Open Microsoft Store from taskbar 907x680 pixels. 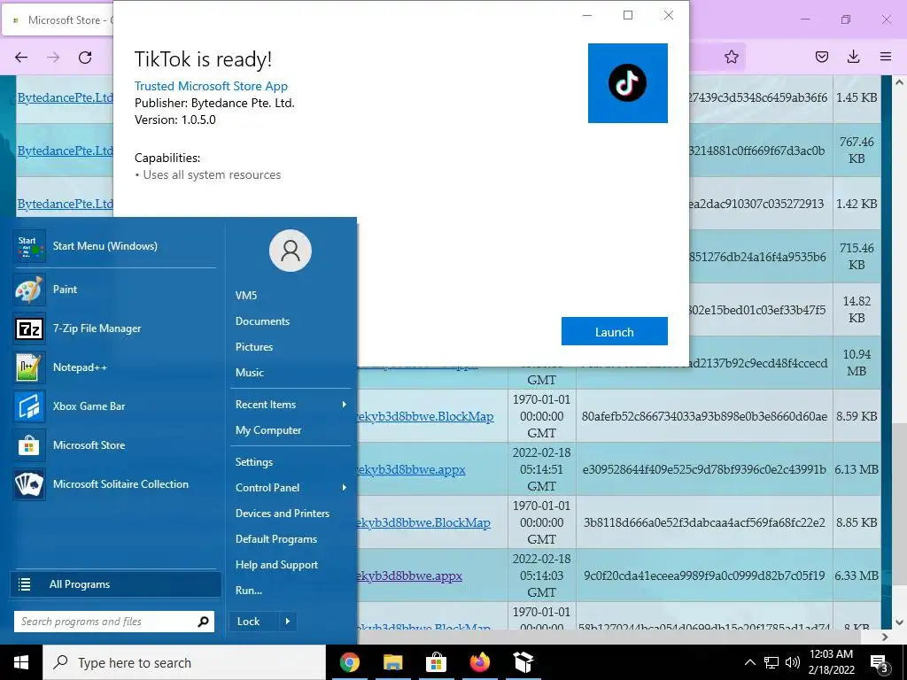click(436, 662)
